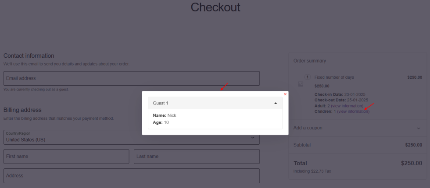Click into the Address field

[132, 176]
